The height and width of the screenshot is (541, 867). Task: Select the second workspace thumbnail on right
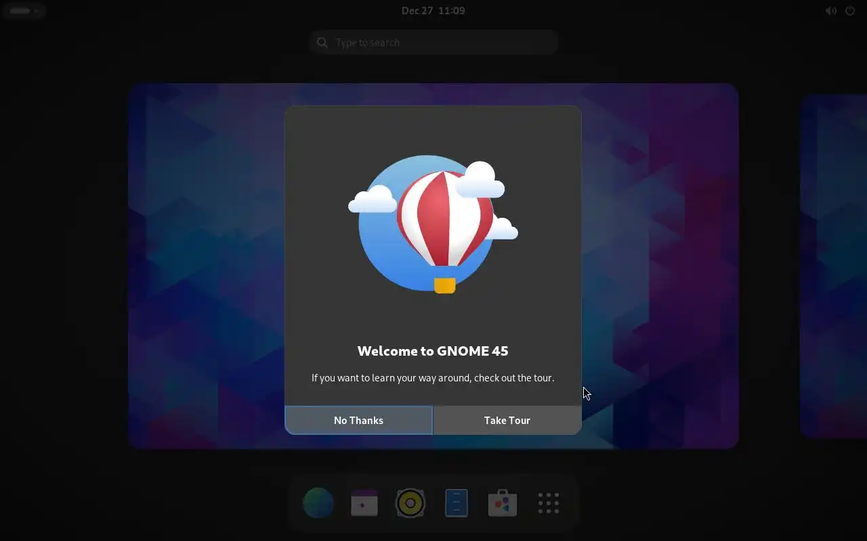pyautogui.click(x=834, y=266)
